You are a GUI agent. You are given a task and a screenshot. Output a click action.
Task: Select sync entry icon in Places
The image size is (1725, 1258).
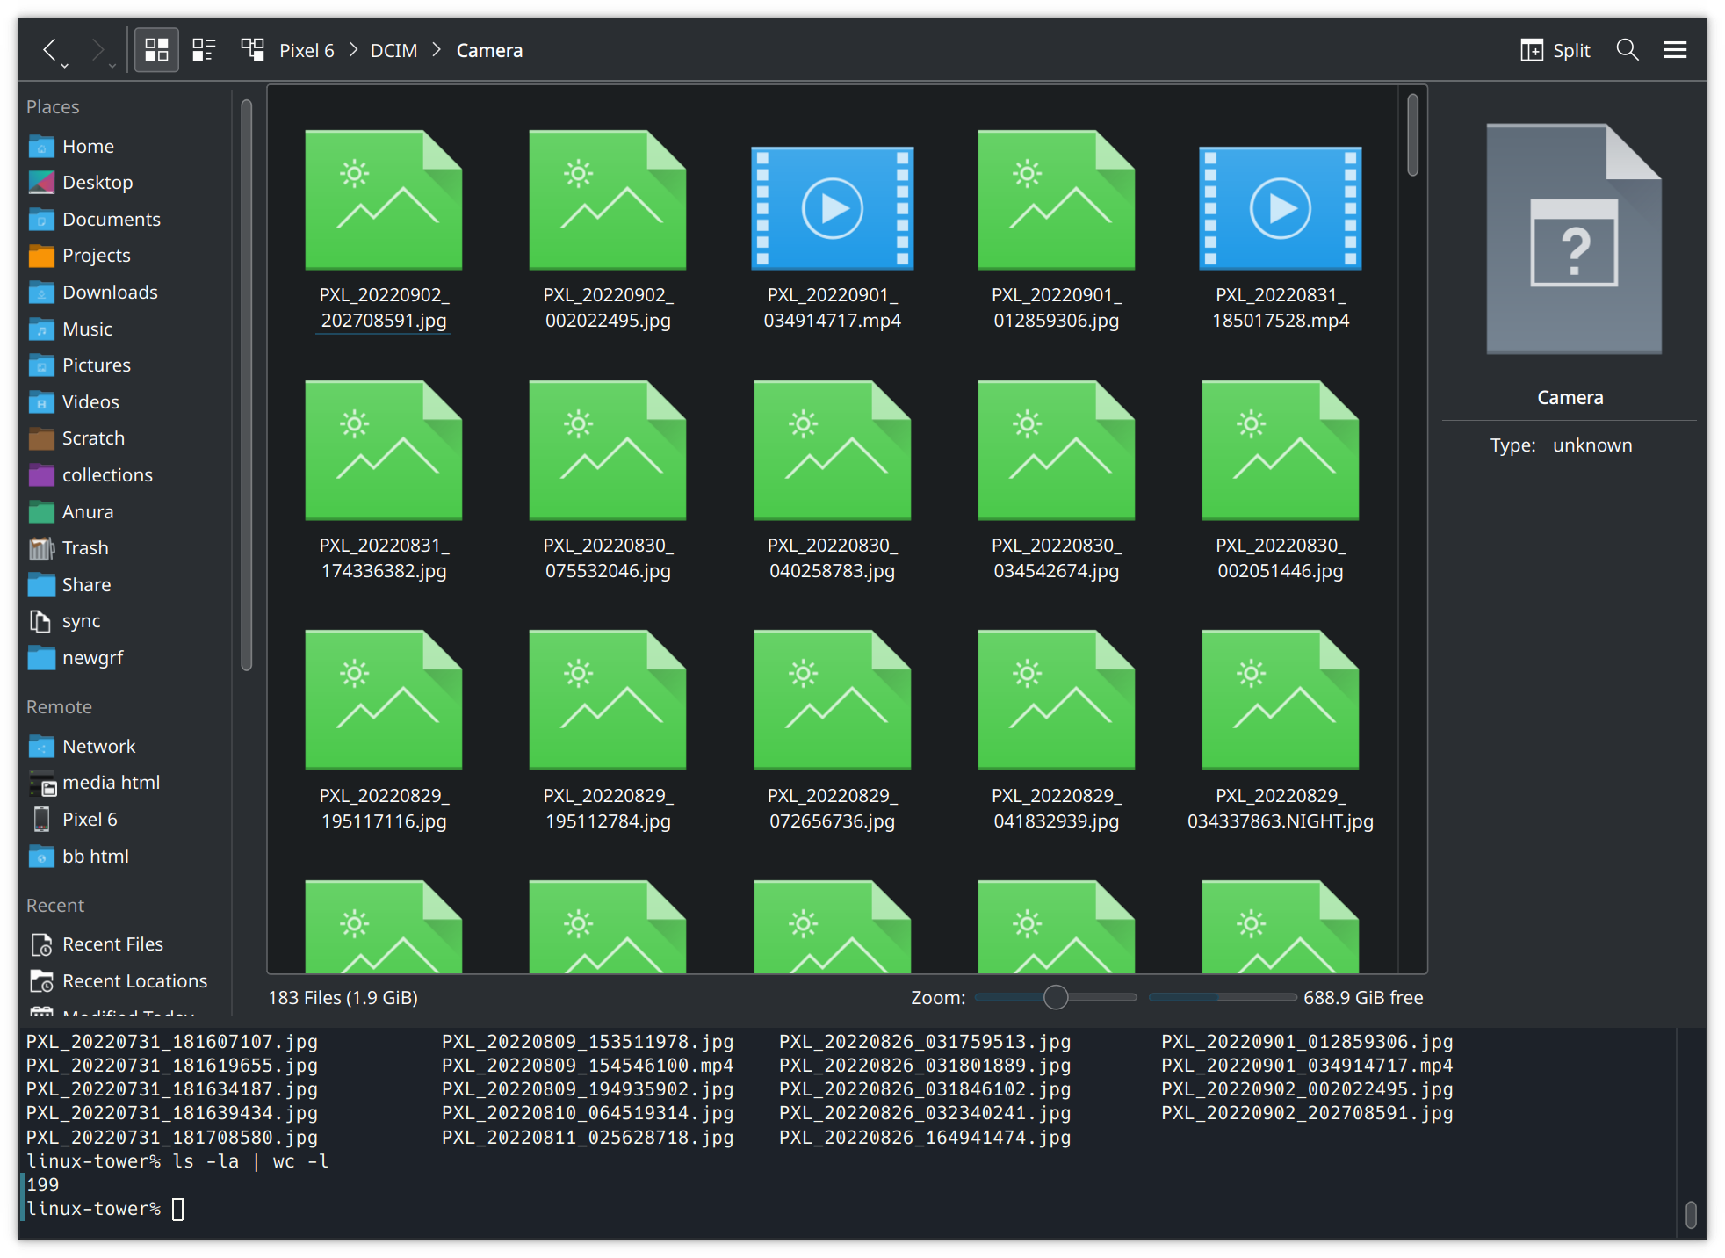click(x=40, y=621)
